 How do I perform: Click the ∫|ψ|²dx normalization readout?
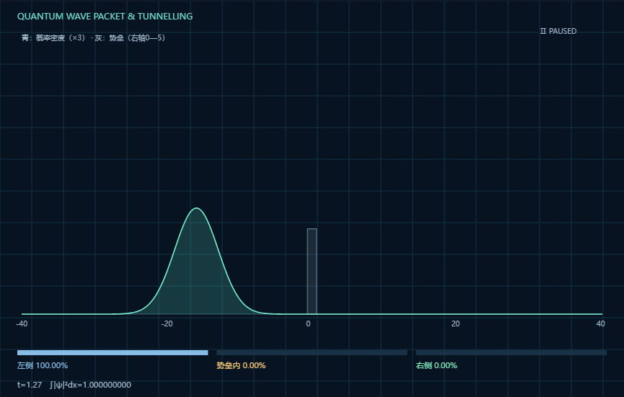coord(91,385)
